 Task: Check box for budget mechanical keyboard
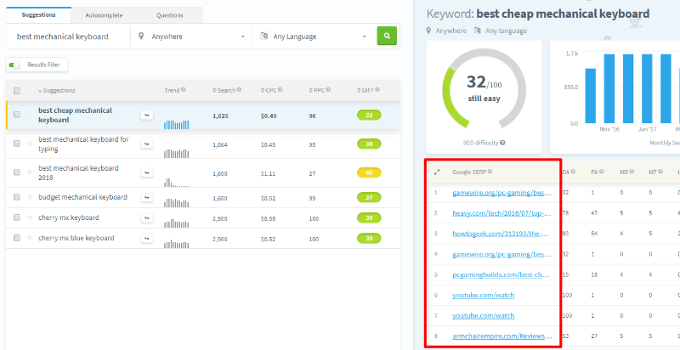tap(17, 196)
